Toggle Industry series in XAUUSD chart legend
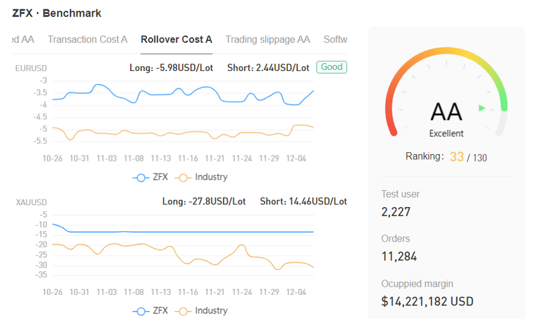Image resolution: width=537 pixels, height=319 pixels. (201, 311)
